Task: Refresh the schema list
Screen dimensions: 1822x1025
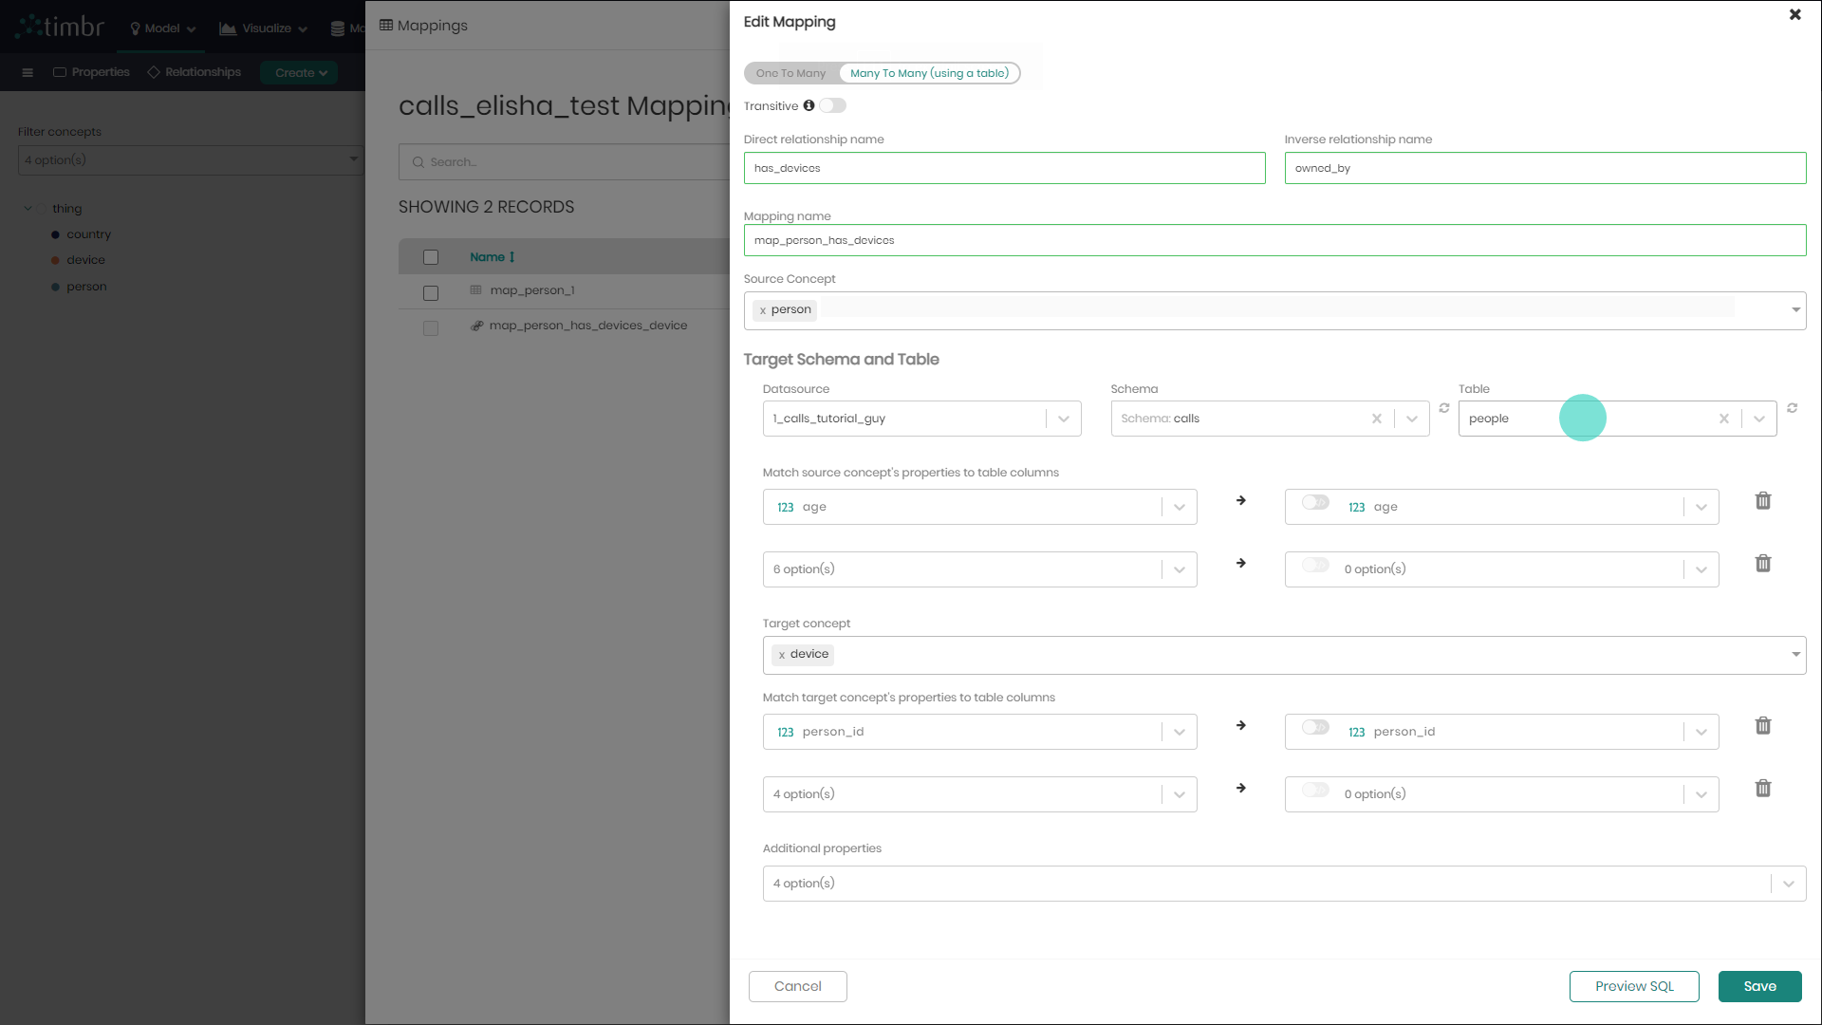Action: click(1443, 408)
